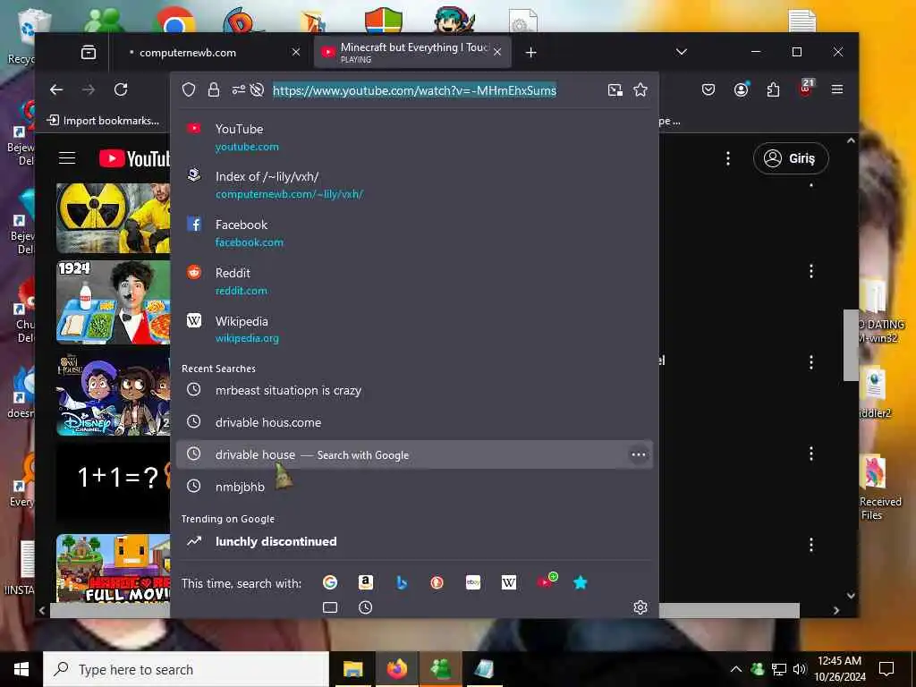Open the YouTube logo home link
This screenshot has height=687, width=916.
point(135,158)
